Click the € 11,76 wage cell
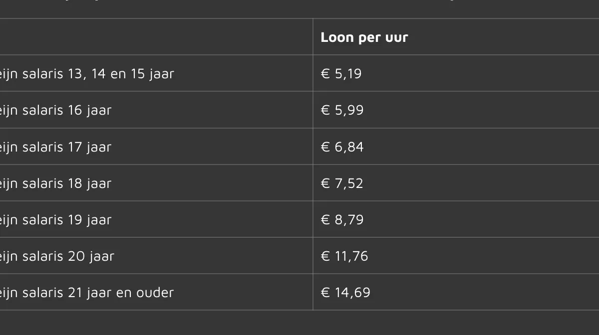Viewport: 599px width, 335px height. pos(344,256)
